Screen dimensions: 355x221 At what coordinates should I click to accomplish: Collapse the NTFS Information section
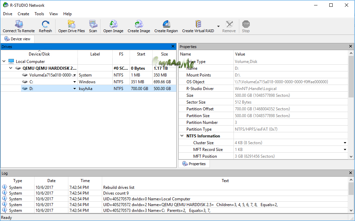[x=182, y=136]
